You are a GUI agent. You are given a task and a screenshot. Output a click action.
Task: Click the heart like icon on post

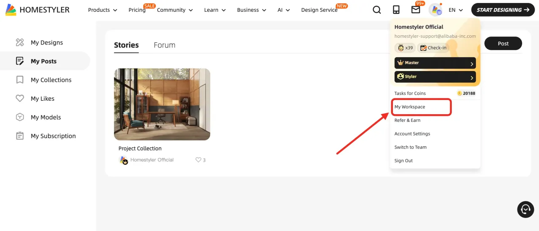[198, 160]
